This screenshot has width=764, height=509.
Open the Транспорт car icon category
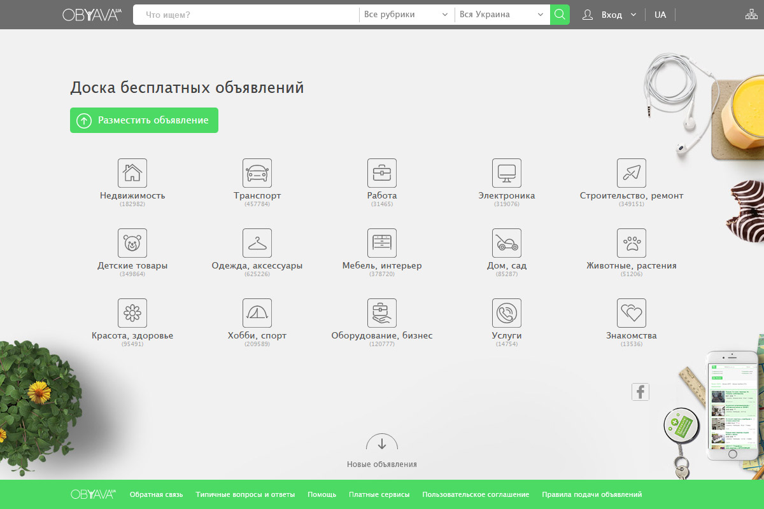pos(257,173)
